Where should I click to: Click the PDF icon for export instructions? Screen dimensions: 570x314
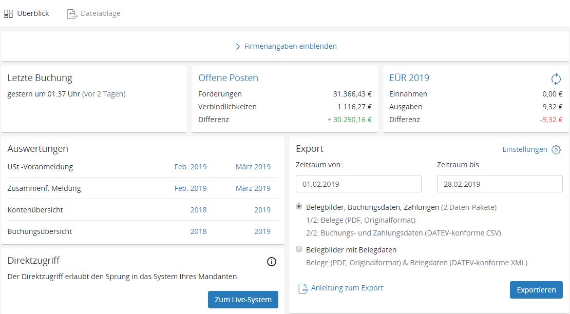303,288
